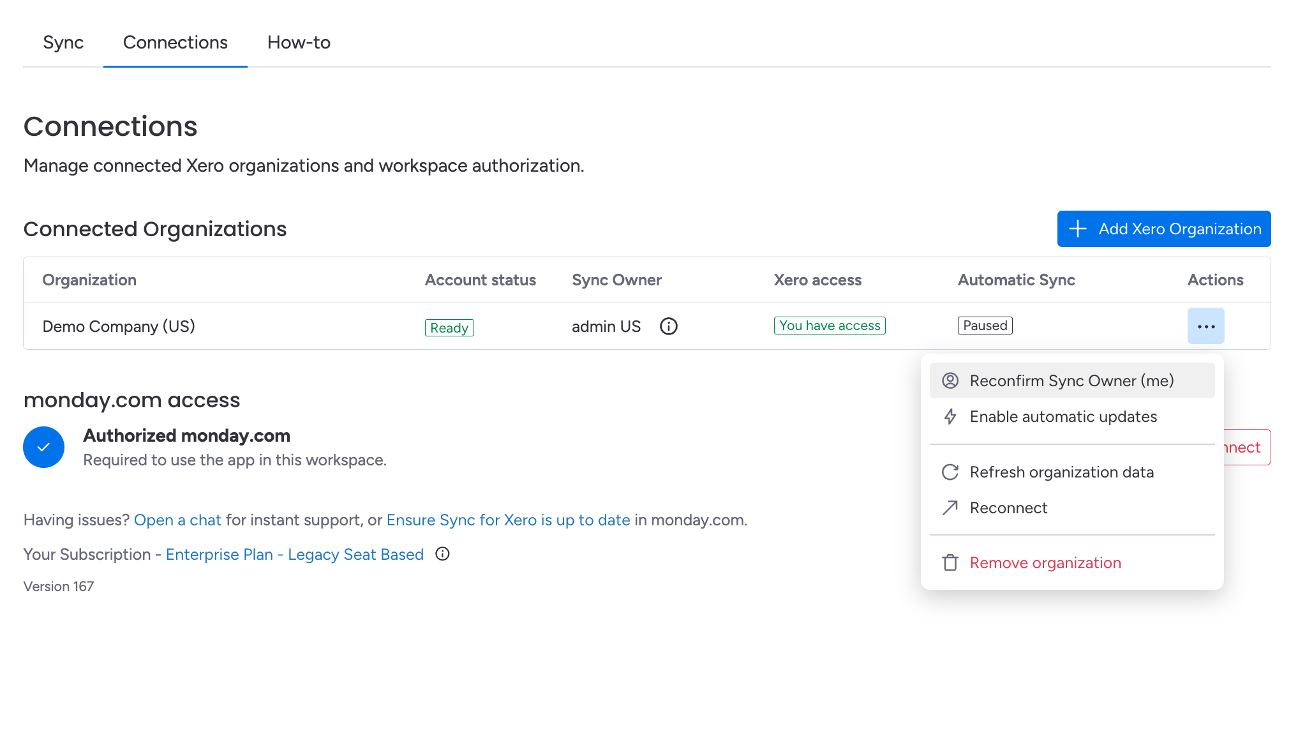Follow Ensure Sync for Xero is up to date link

pos(508,520)
